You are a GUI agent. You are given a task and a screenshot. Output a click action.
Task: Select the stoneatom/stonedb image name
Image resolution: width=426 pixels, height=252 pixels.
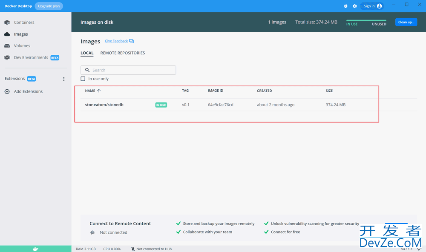point(104,105)
